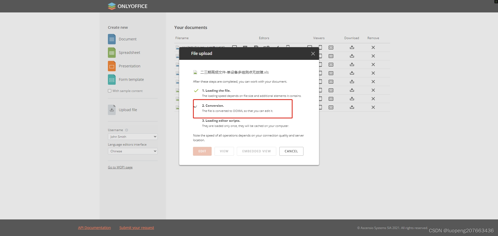
Task: Open embedded viewer for the third document
Action: pyautogui.click(x=331, y=65)
